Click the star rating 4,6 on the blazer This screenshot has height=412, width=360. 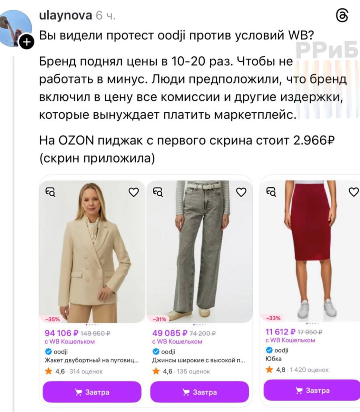(x=55, y=371)
